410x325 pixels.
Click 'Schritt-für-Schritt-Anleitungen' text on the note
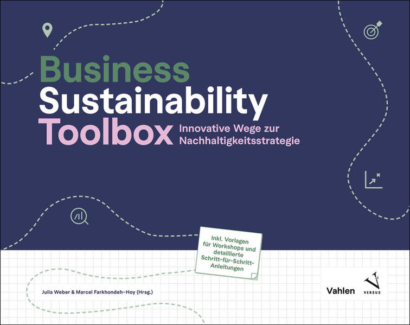[x=228, y=264]
